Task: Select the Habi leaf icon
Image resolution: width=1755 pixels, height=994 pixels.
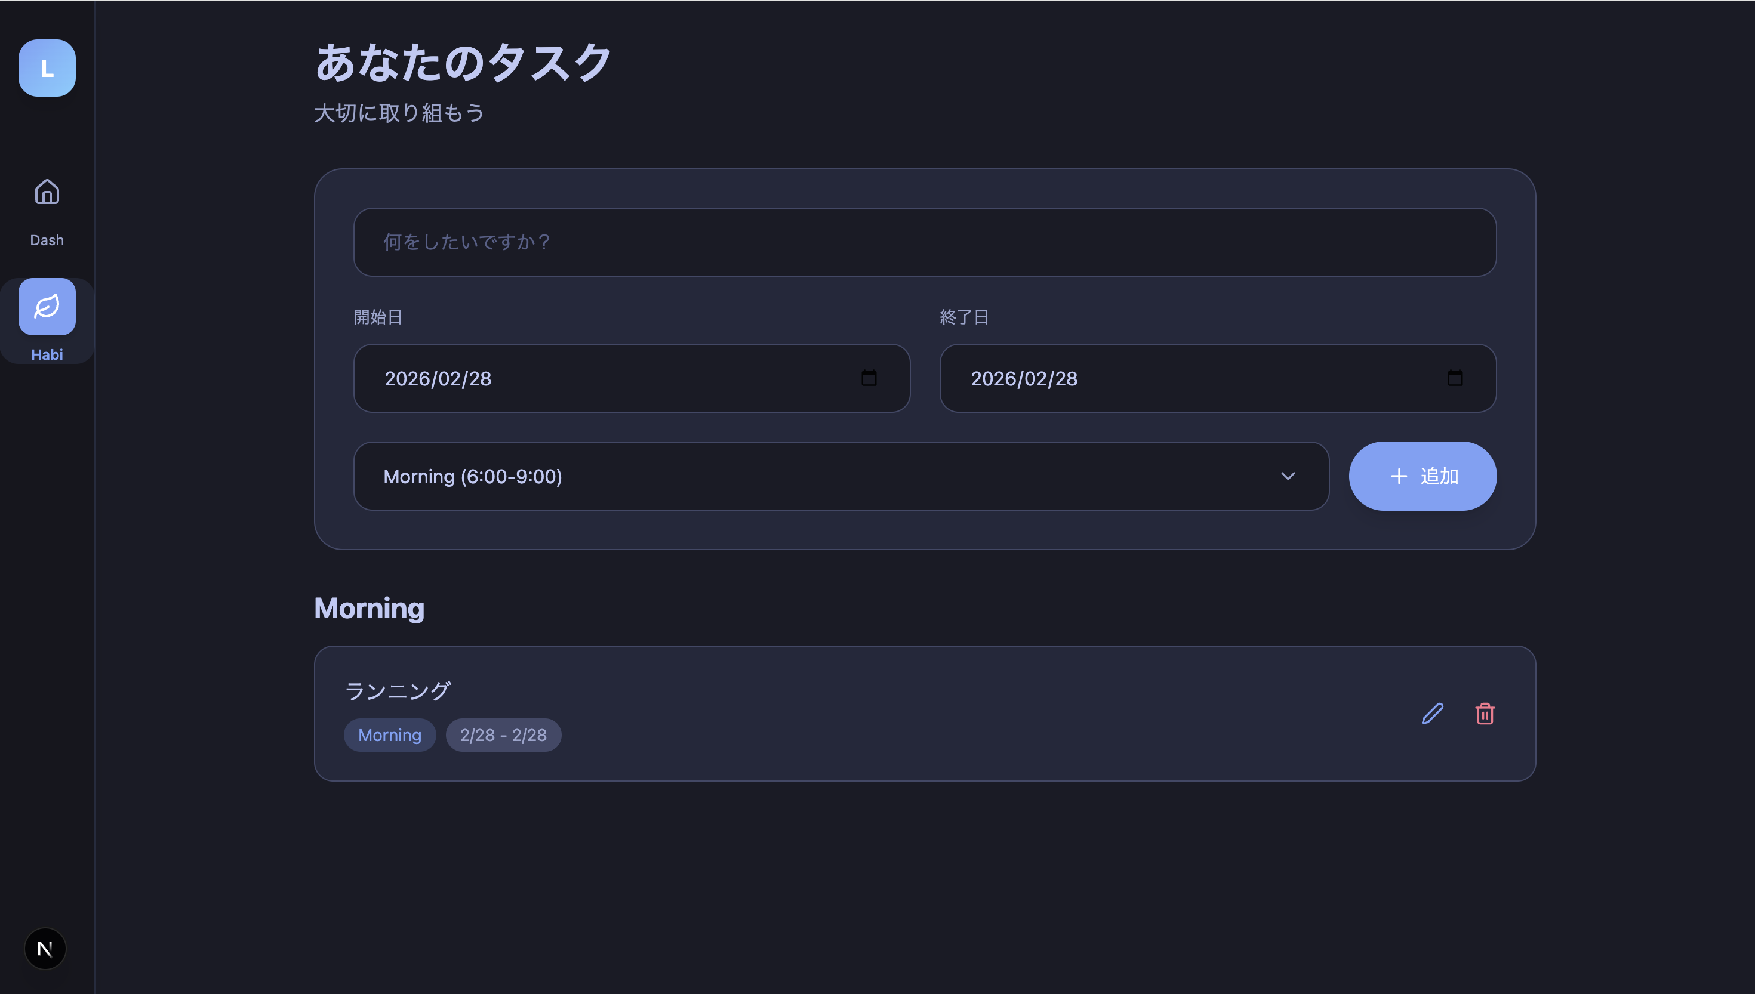Action: [x=47, y=307]
